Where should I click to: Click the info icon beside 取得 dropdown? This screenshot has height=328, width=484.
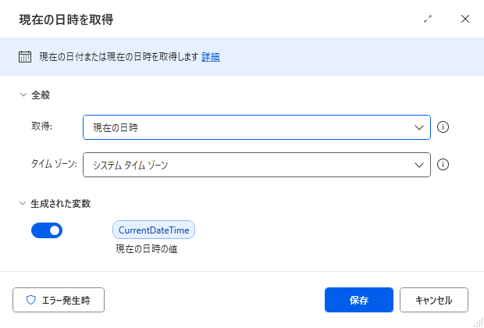coord(443,127)
